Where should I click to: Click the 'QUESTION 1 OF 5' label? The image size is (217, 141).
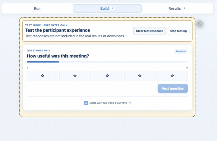pos(39,51)
